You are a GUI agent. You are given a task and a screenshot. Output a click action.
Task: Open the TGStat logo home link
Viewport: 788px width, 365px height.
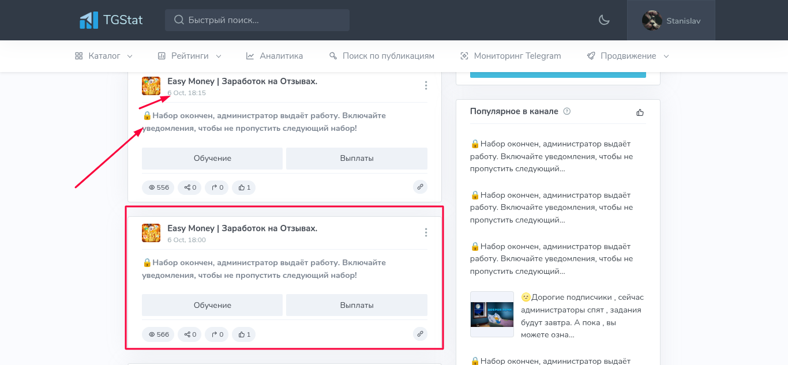[111, 20]
